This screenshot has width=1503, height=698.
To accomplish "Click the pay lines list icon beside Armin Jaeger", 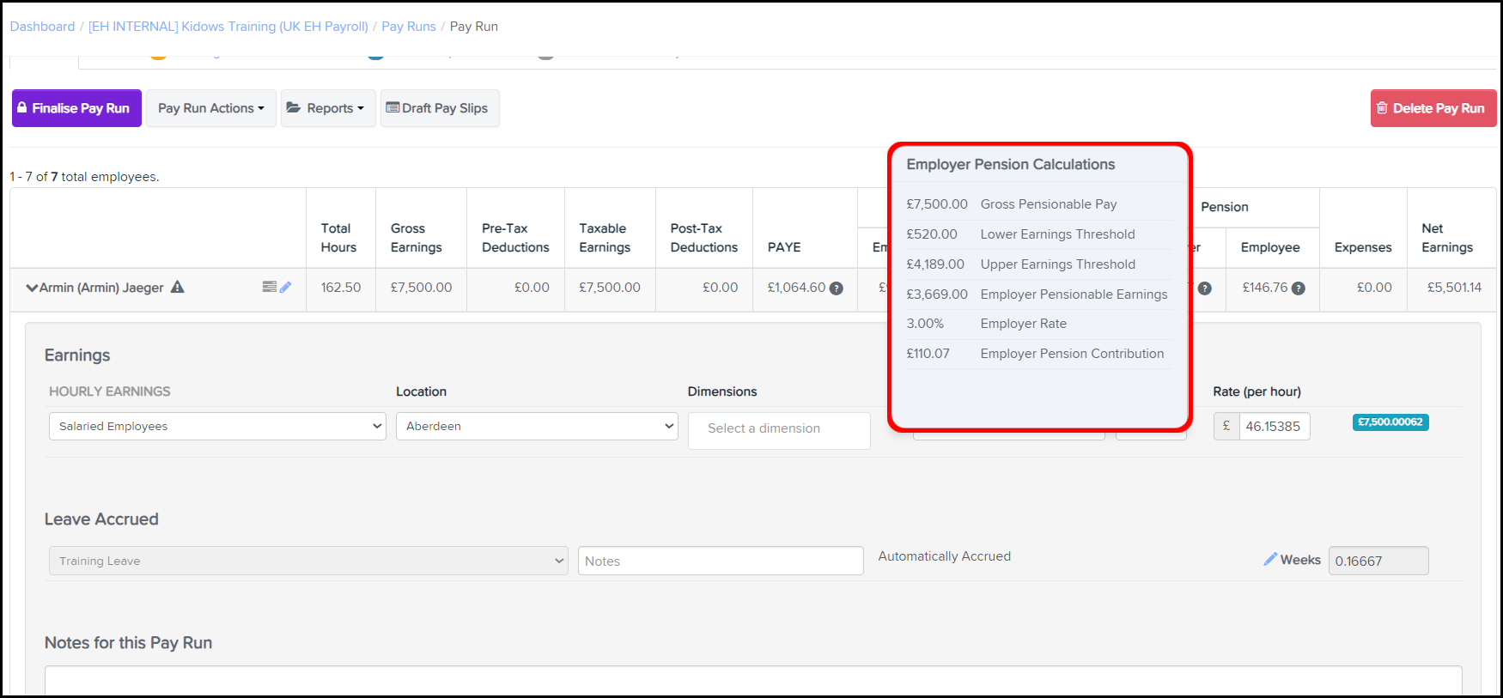I will coord(270,287).
